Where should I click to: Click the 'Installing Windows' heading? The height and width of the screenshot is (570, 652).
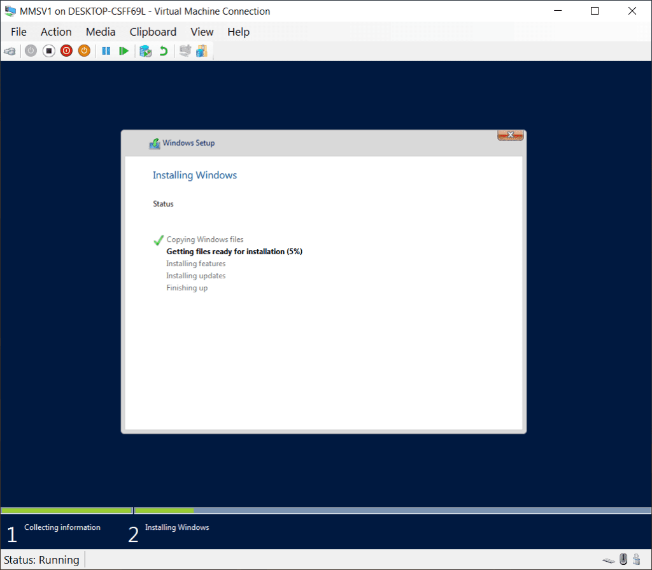coord(195,175)
